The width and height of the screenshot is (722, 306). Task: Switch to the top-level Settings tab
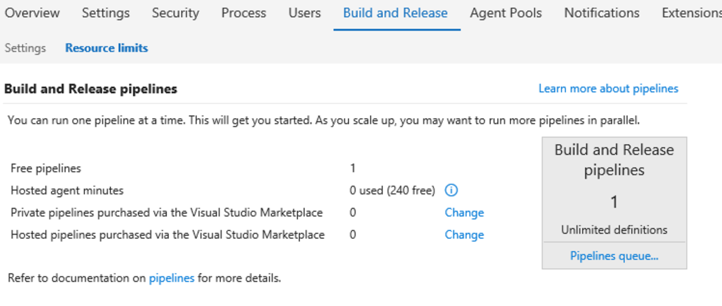tap(106, 13)
